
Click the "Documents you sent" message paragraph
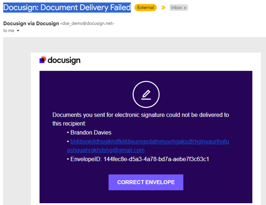click(x=140, y=119)
